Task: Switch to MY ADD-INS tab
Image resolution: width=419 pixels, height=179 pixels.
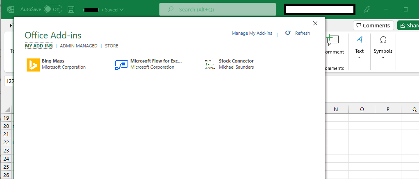Action: coord(39,46)
